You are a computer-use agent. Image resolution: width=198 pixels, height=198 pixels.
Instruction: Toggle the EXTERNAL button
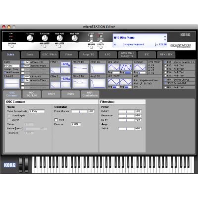pos(12,47)
